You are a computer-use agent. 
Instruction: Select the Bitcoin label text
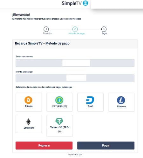click(x=29, y=106)
